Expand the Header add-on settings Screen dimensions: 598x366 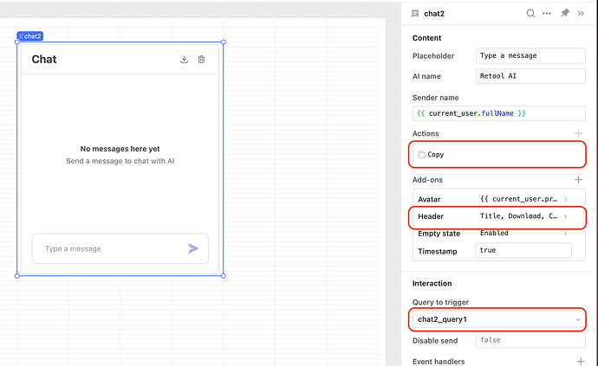pyautogui.click(x=566, y=215)
